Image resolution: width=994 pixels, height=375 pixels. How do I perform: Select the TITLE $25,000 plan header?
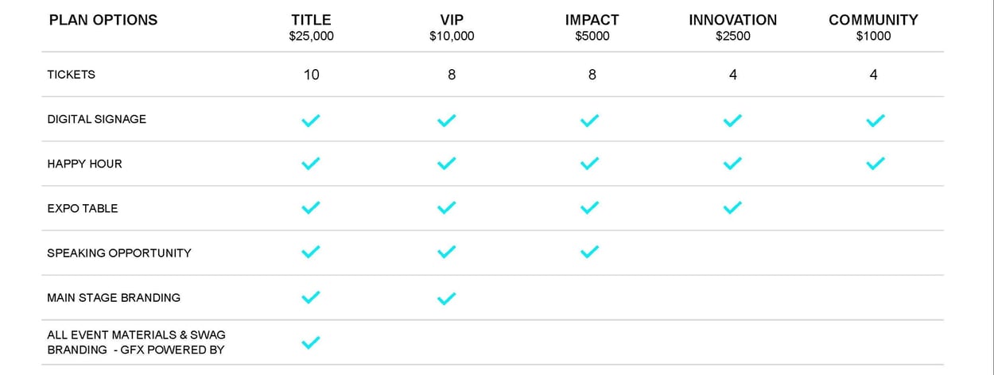311,27
